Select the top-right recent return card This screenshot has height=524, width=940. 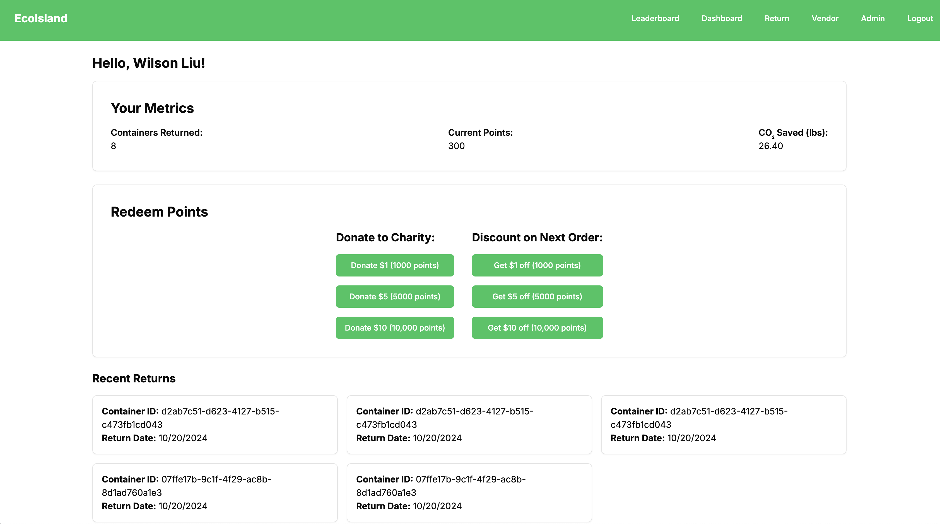[723, 424]
